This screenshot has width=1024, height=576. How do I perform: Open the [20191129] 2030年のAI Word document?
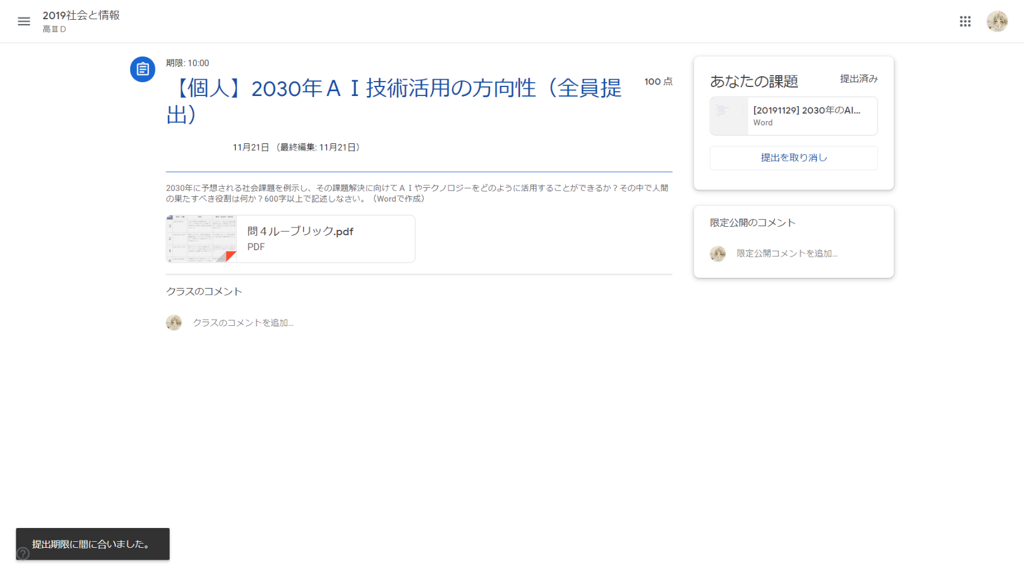point(806,110)
